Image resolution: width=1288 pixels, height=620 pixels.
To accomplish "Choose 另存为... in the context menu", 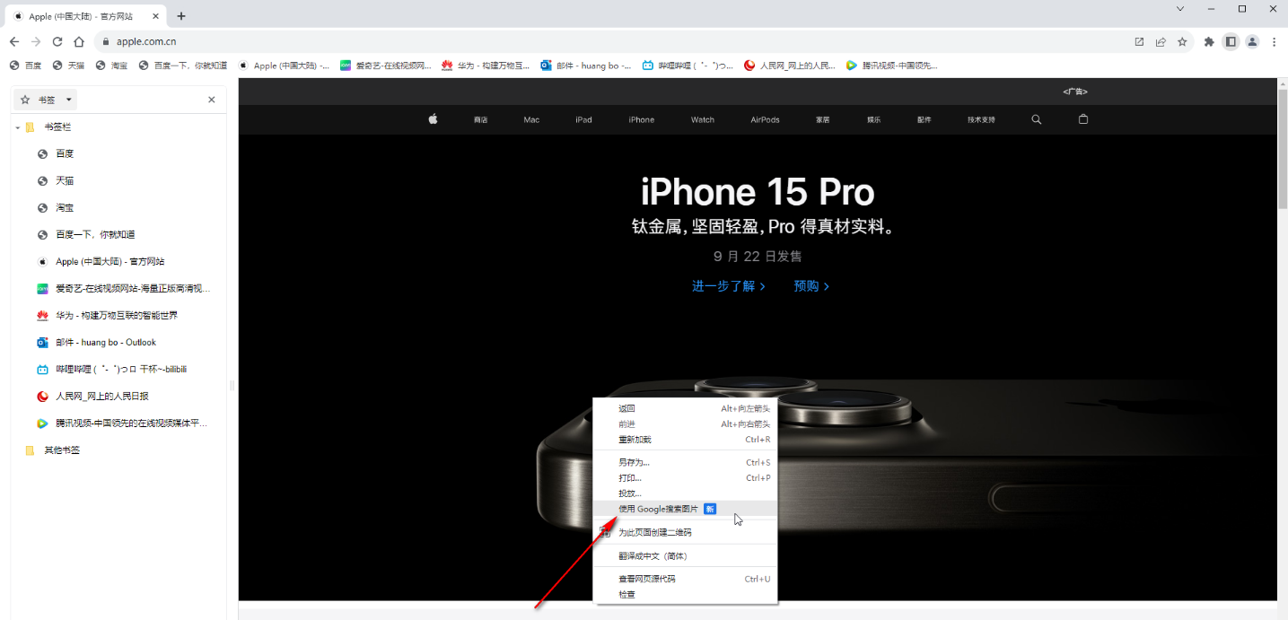I will pyautogui.click(x=686, y=463).
